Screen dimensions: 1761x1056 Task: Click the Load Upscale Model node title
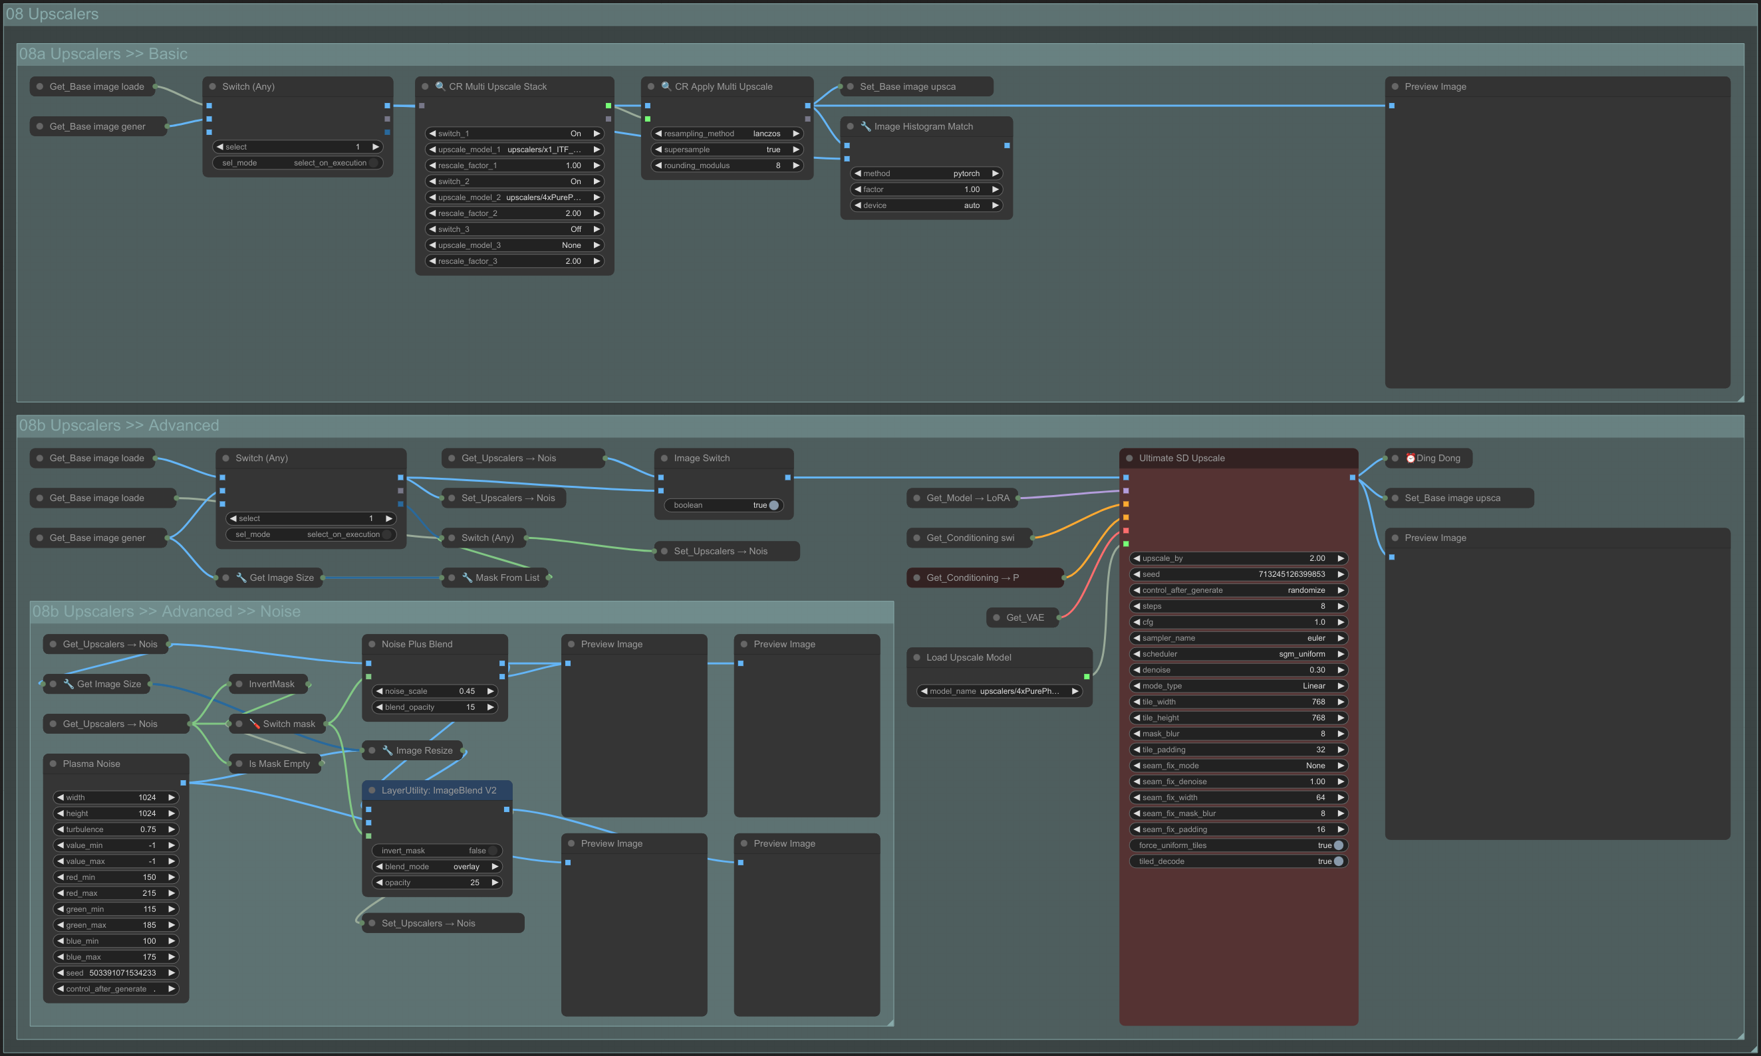click(x=968, y=657)
